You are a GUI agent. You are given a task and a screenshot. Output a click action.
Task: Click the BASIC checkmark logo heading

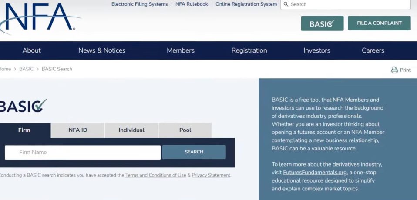click(x=23, y=106)
